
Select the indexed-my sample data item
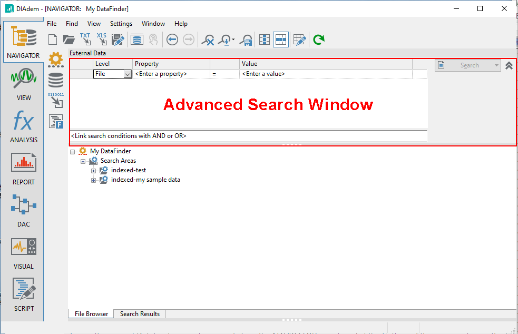[x=145, y=180]
